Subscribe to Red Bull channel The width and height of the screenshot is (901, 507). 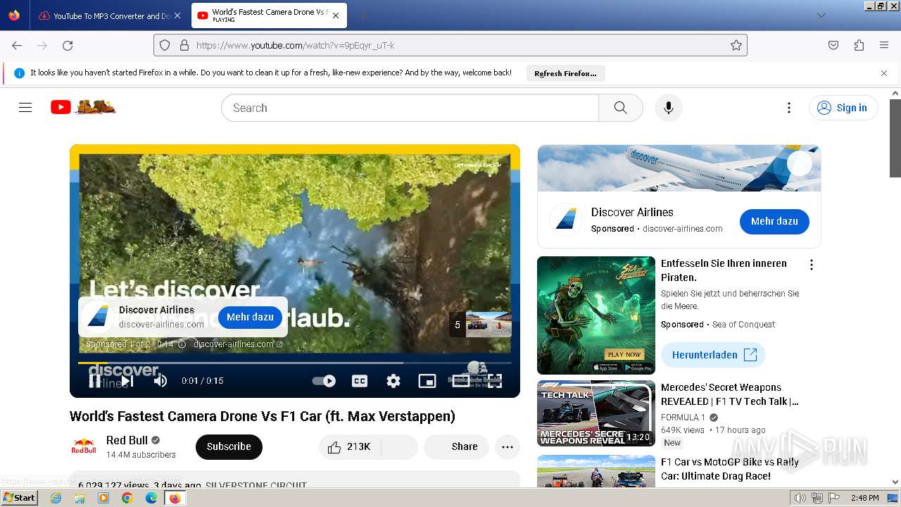pos(229,446)
